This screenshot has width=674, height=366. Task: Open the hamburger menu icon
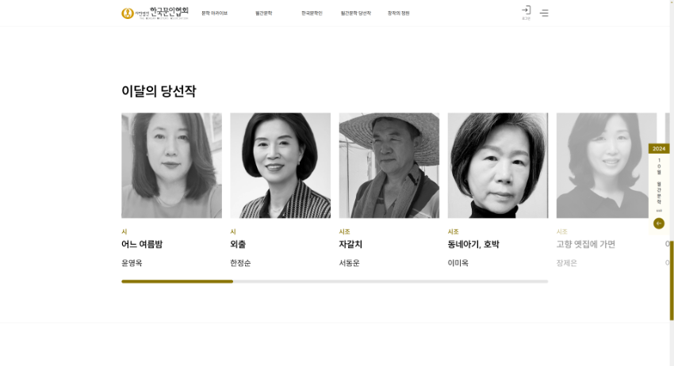(544, 13)
